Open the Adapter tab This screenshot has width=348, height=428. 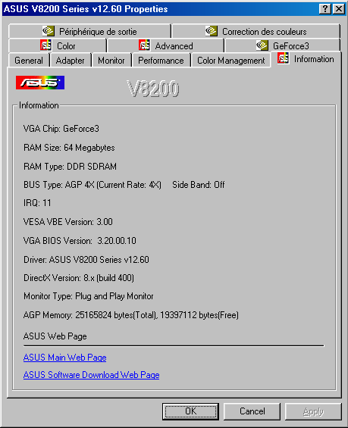click(71, 61)
